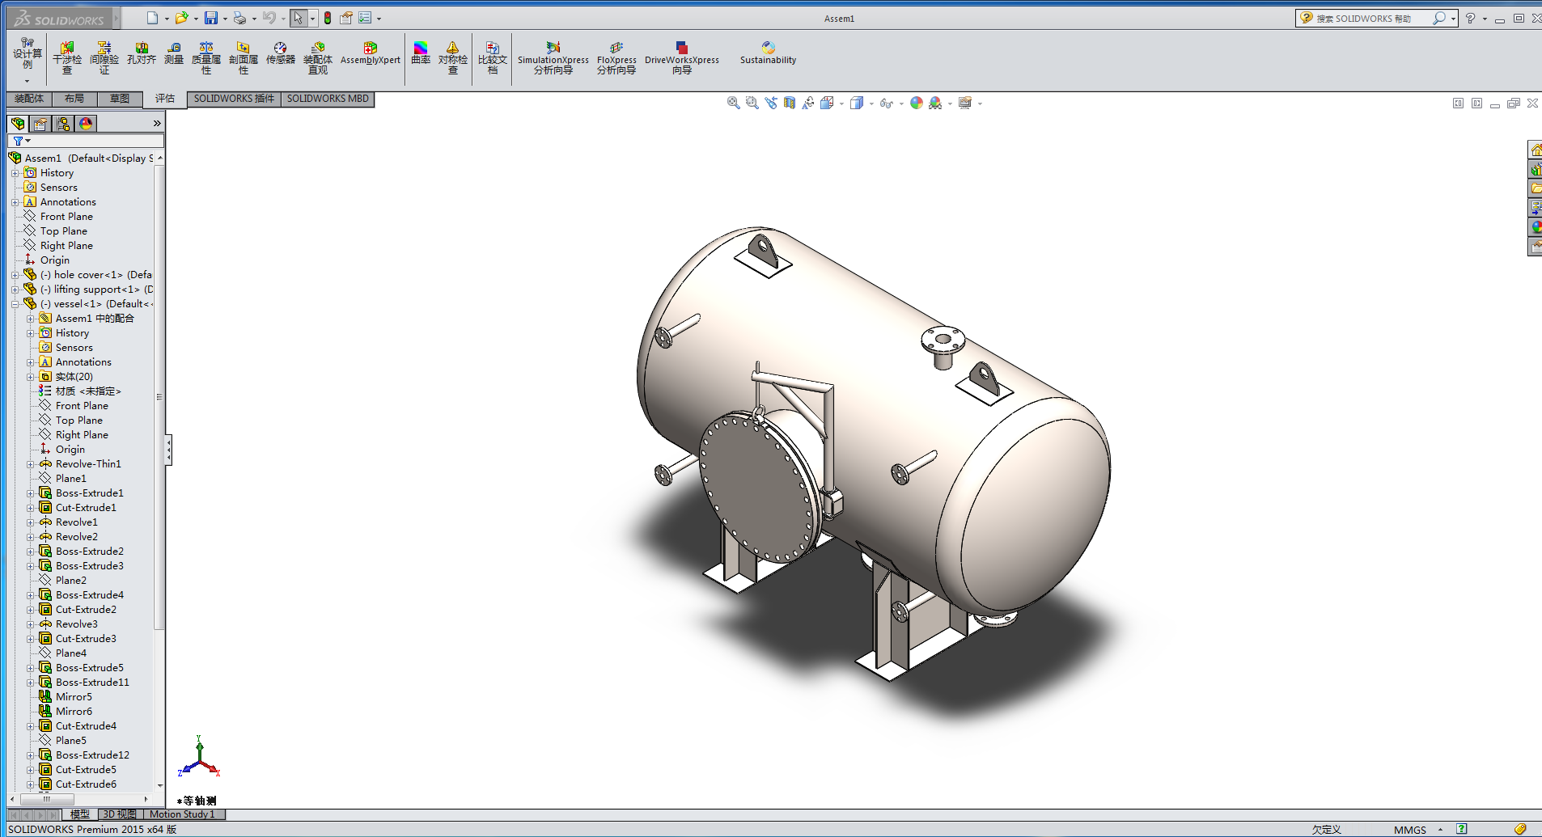
Task: Click the Zoom to Fit icon
Action: (733, 104)
